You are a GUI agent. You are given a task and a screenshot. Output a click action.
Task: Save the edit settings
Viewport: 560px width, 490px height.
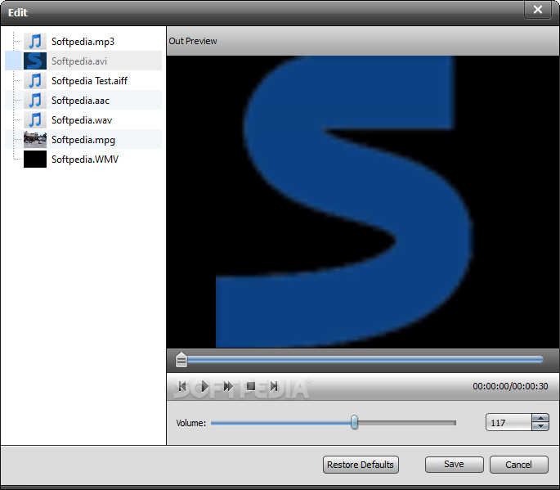455,465
